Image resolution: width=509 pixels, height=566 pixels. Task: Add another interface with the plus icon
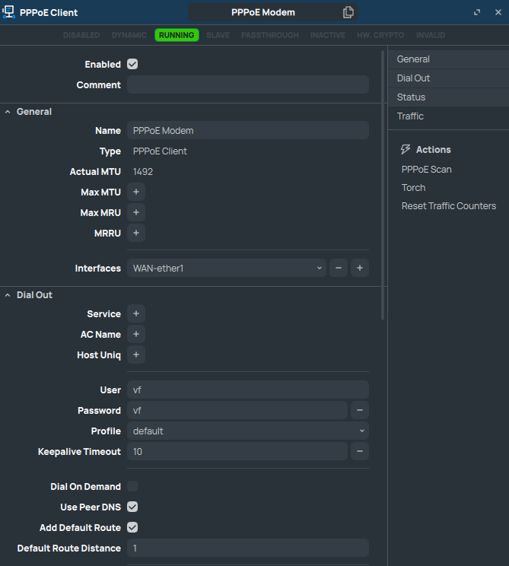click(x=360, y=269)
